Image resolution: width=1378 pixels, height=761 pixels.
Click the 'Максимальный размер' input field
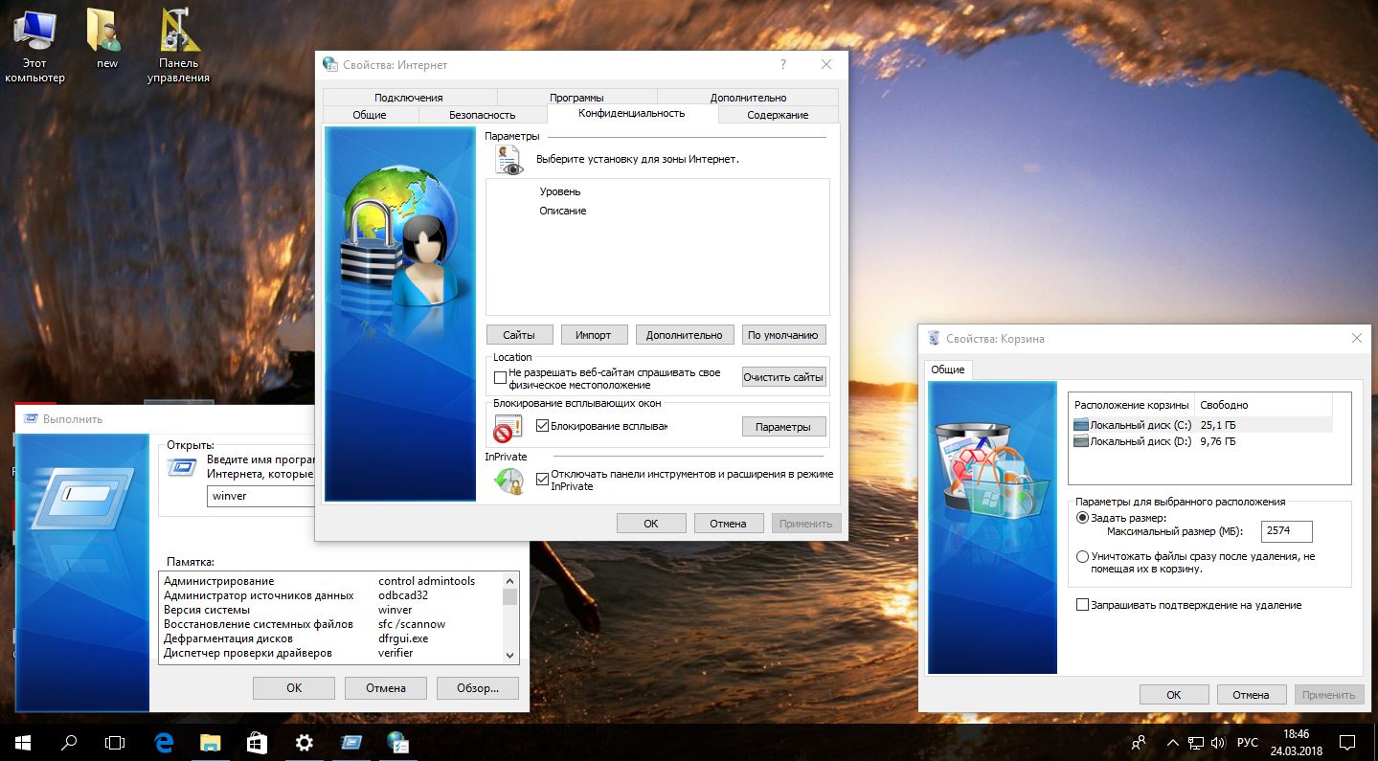(x=1286, y=531)
